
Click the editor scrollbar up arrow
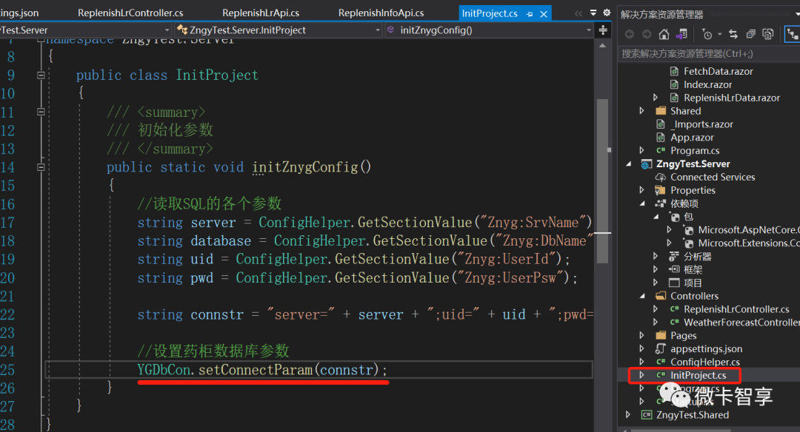coord(602,46)
